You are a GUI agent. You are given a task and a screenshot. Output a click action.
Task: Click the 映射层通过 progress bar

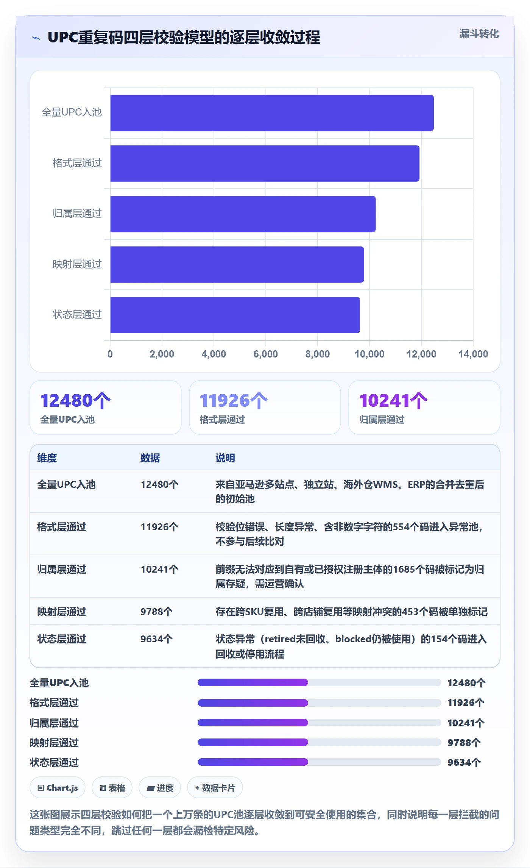pyautogui.click(x=320, y=742)
